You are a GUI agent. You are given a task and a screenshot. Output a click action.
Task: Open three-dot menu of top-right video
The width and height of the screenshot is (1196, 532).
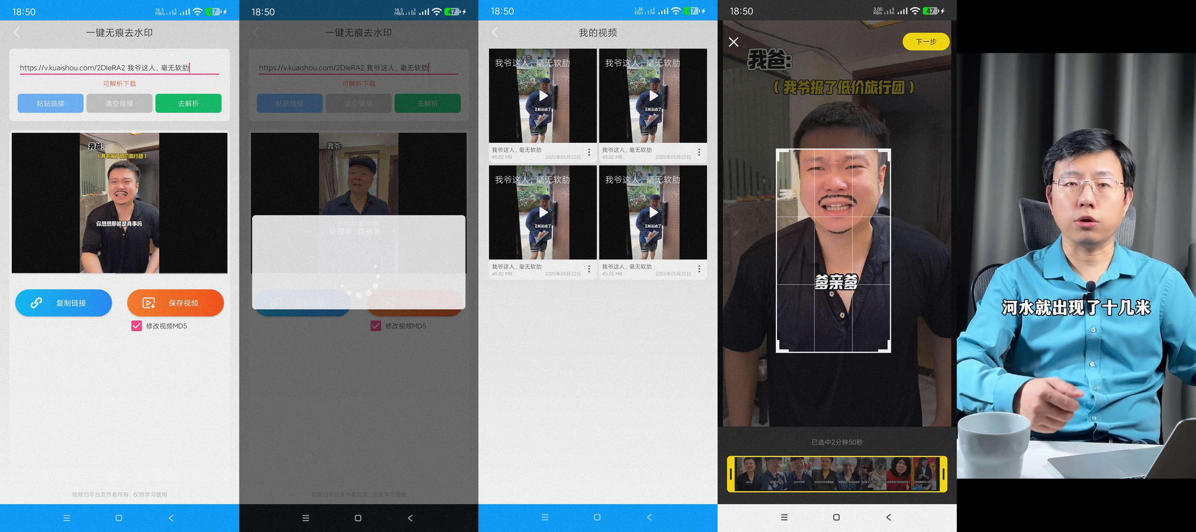(x=699, y=152)
